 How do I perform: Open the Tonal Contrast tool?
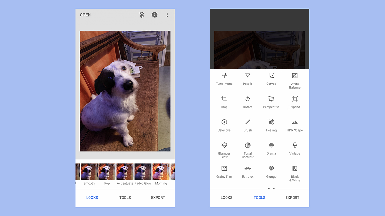coord(248,150)
